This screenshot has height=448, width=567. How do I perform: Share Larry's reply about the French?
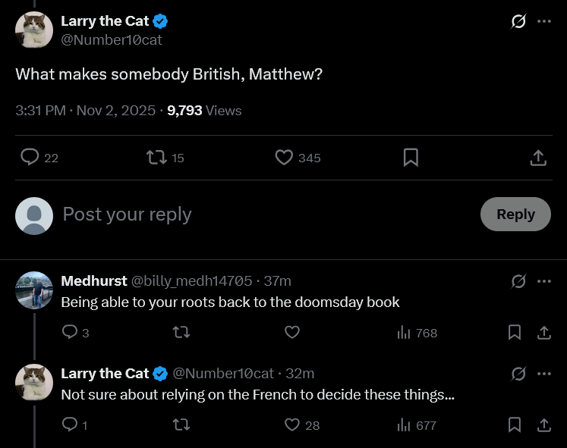[543, 425]
